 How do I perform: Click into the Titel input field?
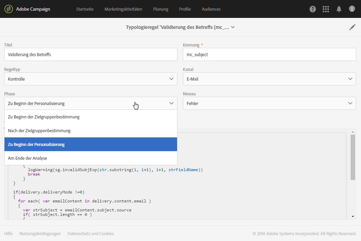coord(91,54)
